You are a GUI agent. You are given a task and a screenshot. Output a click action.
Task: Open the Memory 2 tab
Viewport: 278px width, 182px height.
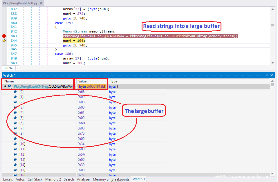tap(53, 179)
